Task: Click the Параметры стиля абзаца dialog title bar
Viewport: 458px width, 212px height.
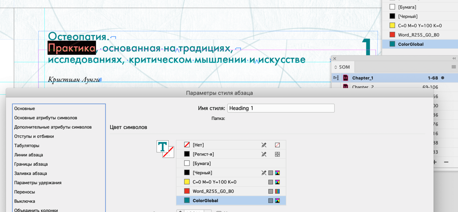Action: (x=220, y=93)
